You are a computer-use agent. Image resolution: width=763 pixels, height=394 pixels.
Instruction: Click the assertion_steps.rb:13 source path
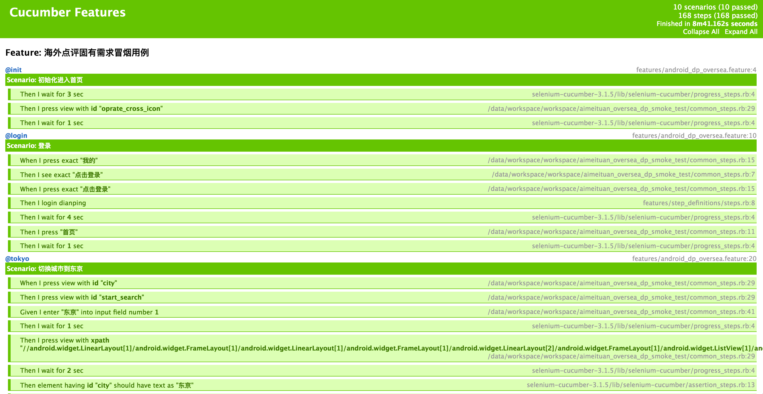(x=641, y=385)
